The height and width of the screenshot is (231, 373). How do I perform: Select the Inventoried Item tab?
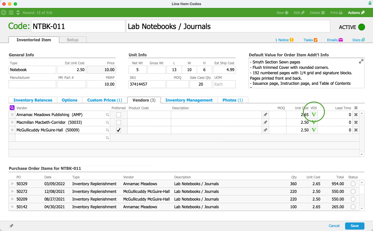point(34,40)
